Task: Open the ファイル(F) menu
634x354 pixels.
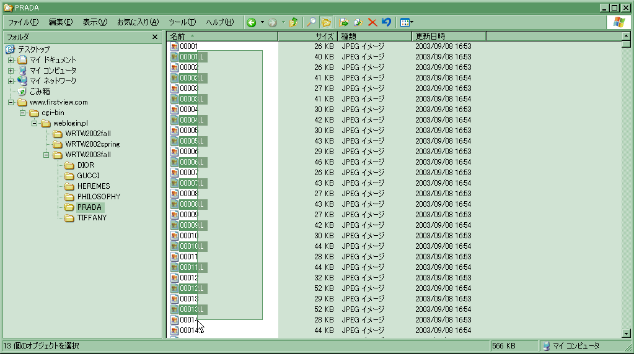Action: point(23,22)
